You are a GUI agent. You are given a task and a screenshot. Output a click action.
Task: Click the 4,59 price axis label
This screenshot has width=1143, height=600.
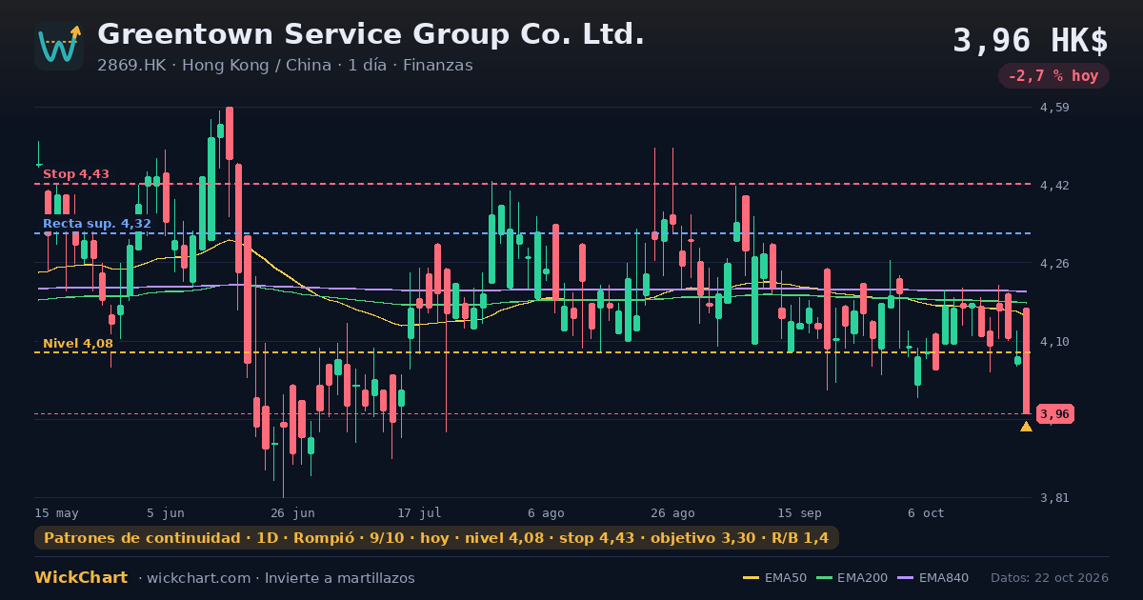click(x=1054, y=108)
